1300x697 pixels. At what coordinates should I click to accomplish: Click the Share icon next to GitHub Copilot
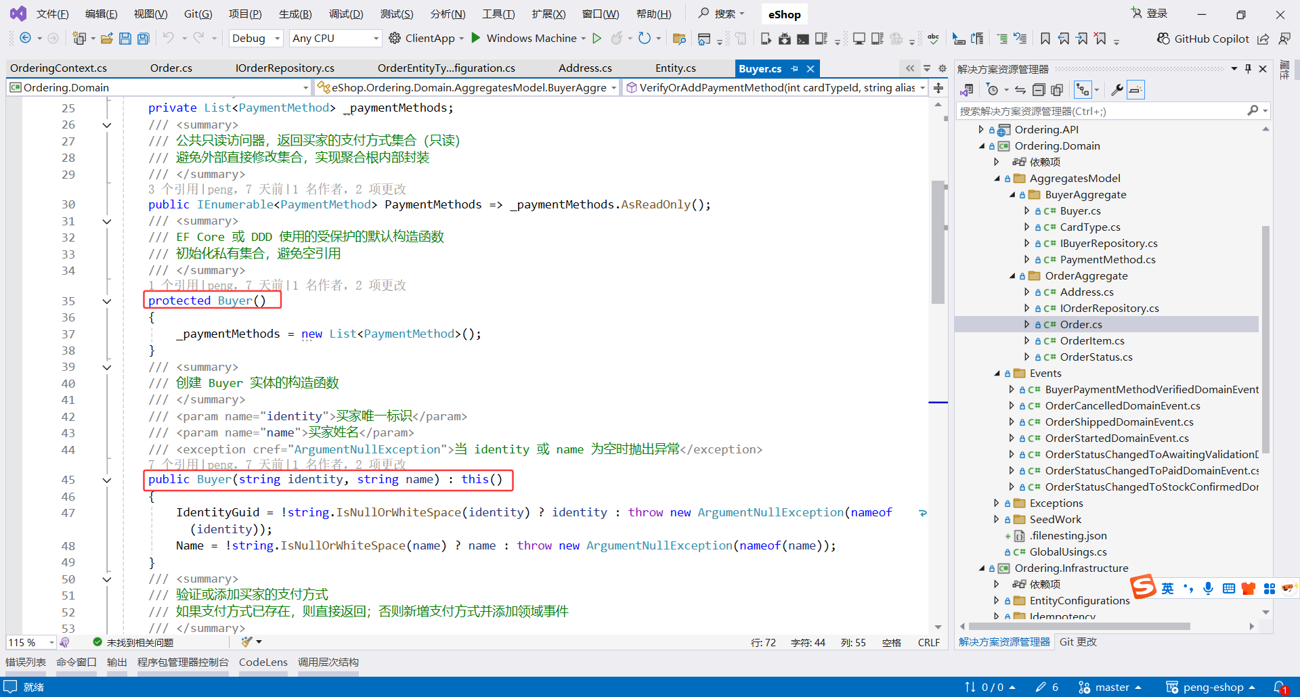pos(1263,39)
